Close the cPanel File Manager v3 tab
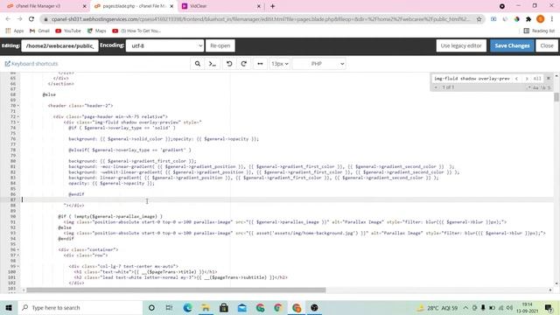The image size is (560, 315). [x=84, y=6]
